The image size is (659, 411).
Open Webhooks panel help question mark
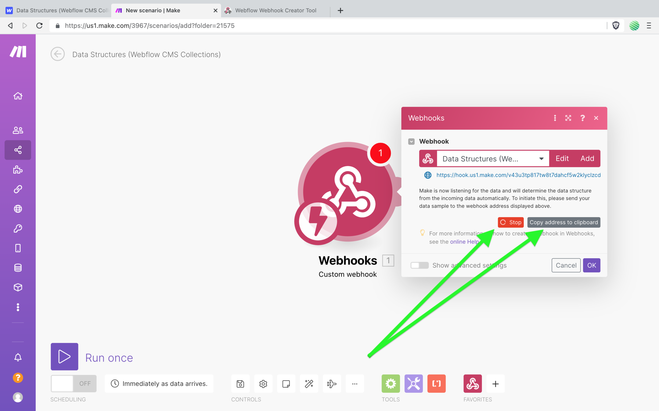[582, 118]
